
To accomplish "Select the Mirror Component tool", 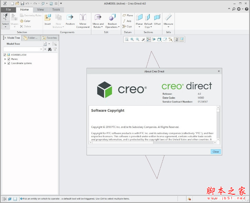I will [83, 21].
